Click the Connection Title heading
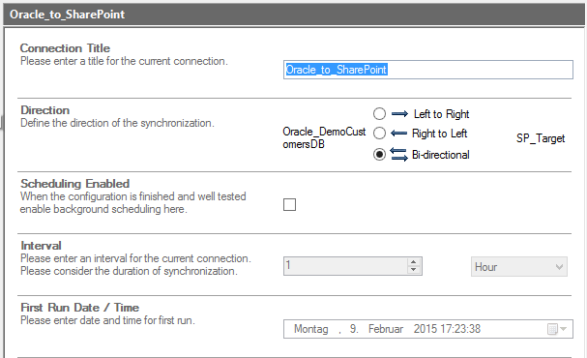The image size is (587, 358). click(x=65, y=48)
